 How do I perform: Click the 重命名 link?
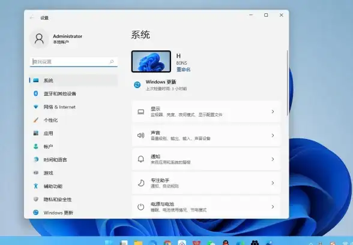(x=183, y=69)
